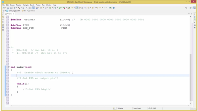
Task: Start debugging with the bug icon
Action: [55, 8]
